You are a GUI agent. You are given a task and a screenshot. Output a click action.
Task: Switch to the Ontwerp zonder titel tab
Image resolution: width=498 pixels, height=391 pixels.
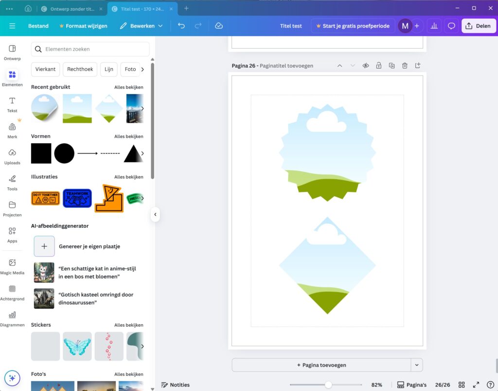tap(72, 9)
